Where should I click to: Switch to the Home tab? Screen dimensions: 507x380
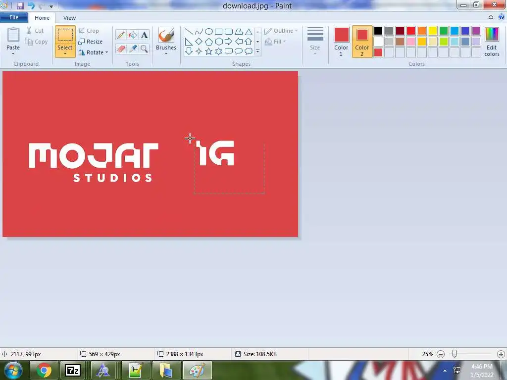[42, 18]
